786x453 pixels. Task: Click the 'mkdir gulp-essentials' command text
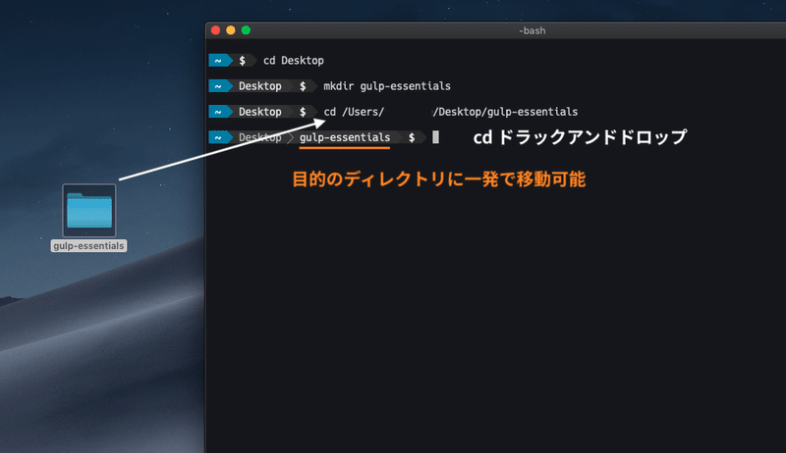[387, 86]
